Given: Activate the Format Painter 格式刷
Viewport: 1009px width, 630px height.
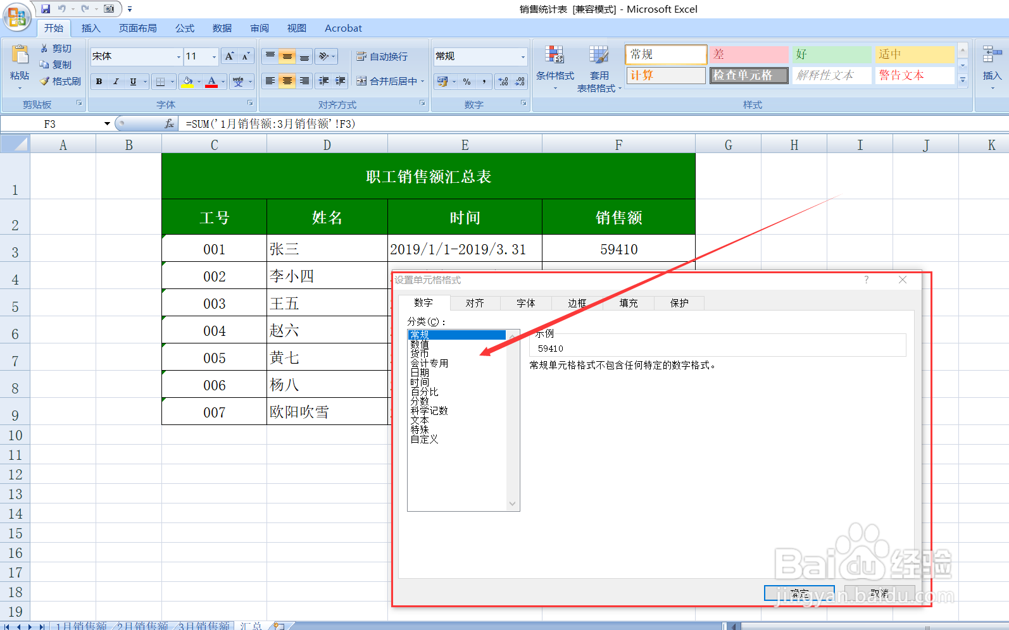Looking at the screenshot, I should click(61, 81).
